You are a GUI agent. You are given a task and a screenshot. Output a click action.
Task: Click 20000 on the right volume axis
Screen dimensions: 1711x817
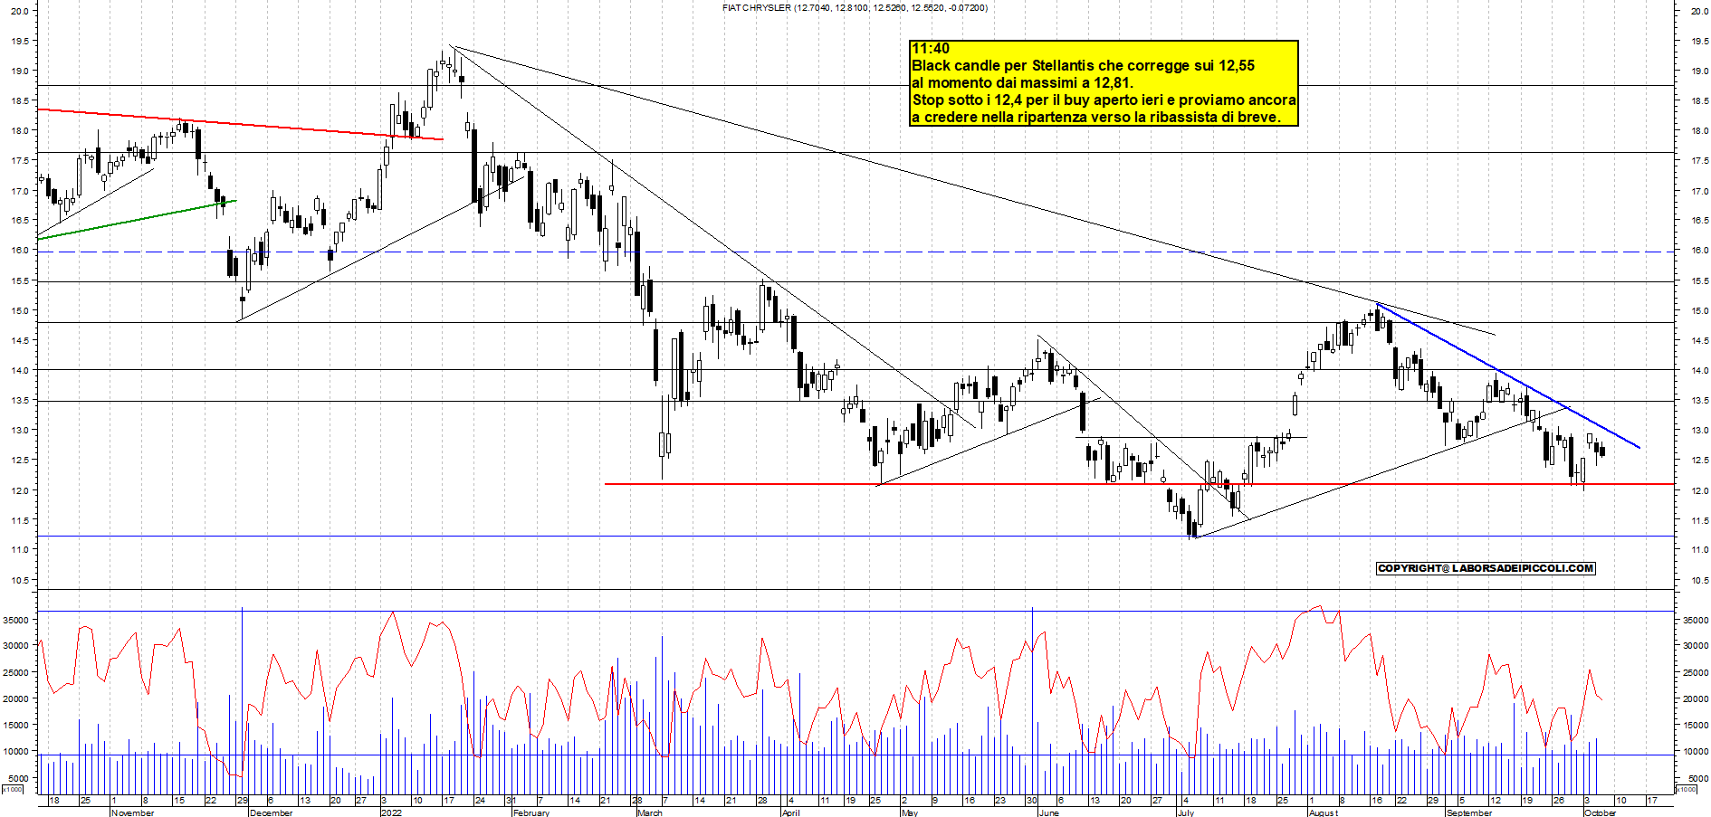[x=1694, y=699]
